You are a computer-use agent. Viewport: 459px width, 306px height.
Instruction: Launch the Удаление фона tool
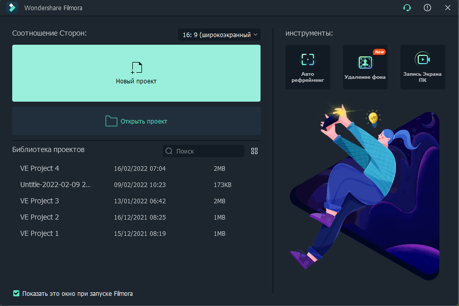click(x=365, y=67)
